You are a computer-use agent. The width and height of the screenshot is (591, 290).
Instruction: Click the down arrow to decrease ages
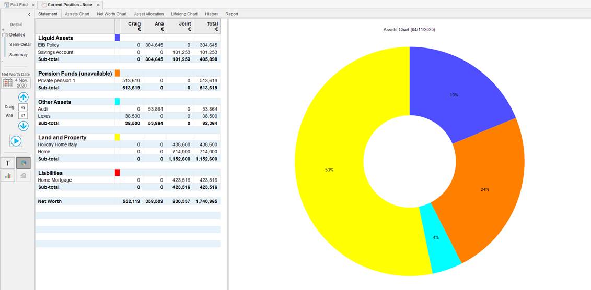[x=24, y=126]
